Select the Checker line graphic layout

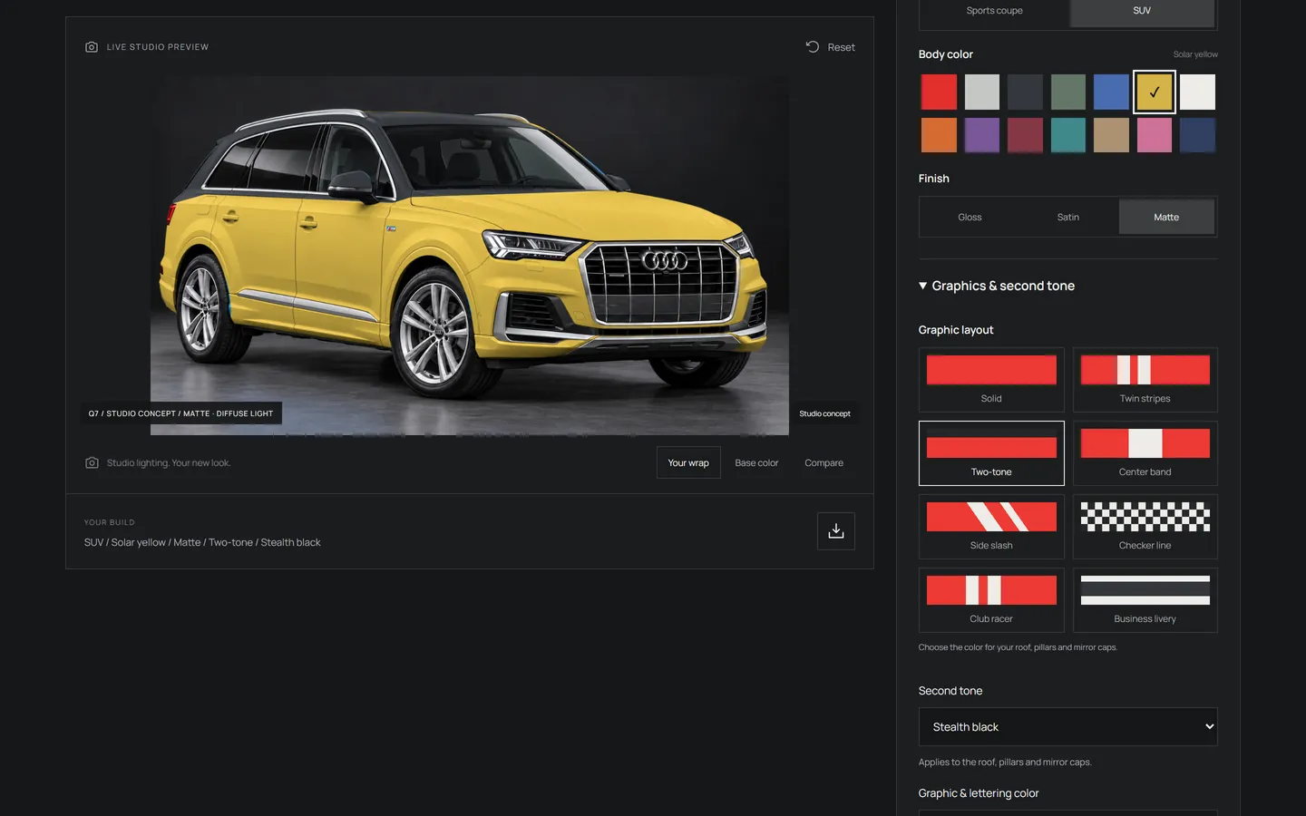click(x=1145, y=527)
